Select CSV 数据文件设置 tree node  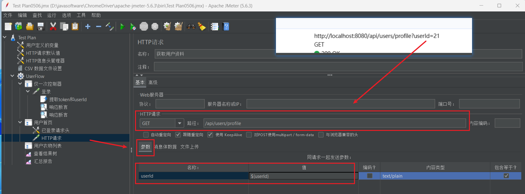tap(43, 68)
